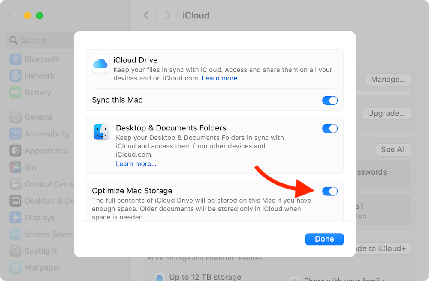Click the back navigation arrow
The image size is (429, 281).
(146, 15)
